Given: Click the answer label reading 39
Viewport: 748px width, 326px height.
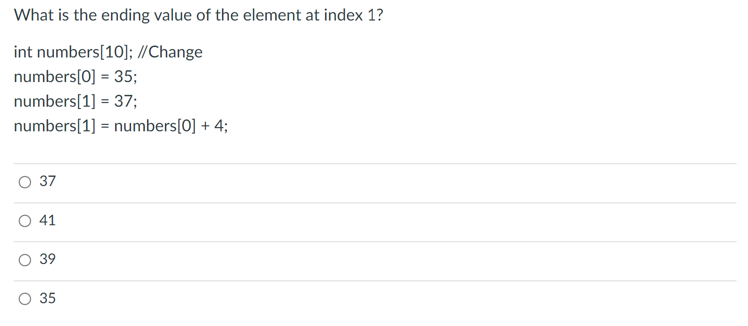Looking at the screenshot, I should coord(47,259).
